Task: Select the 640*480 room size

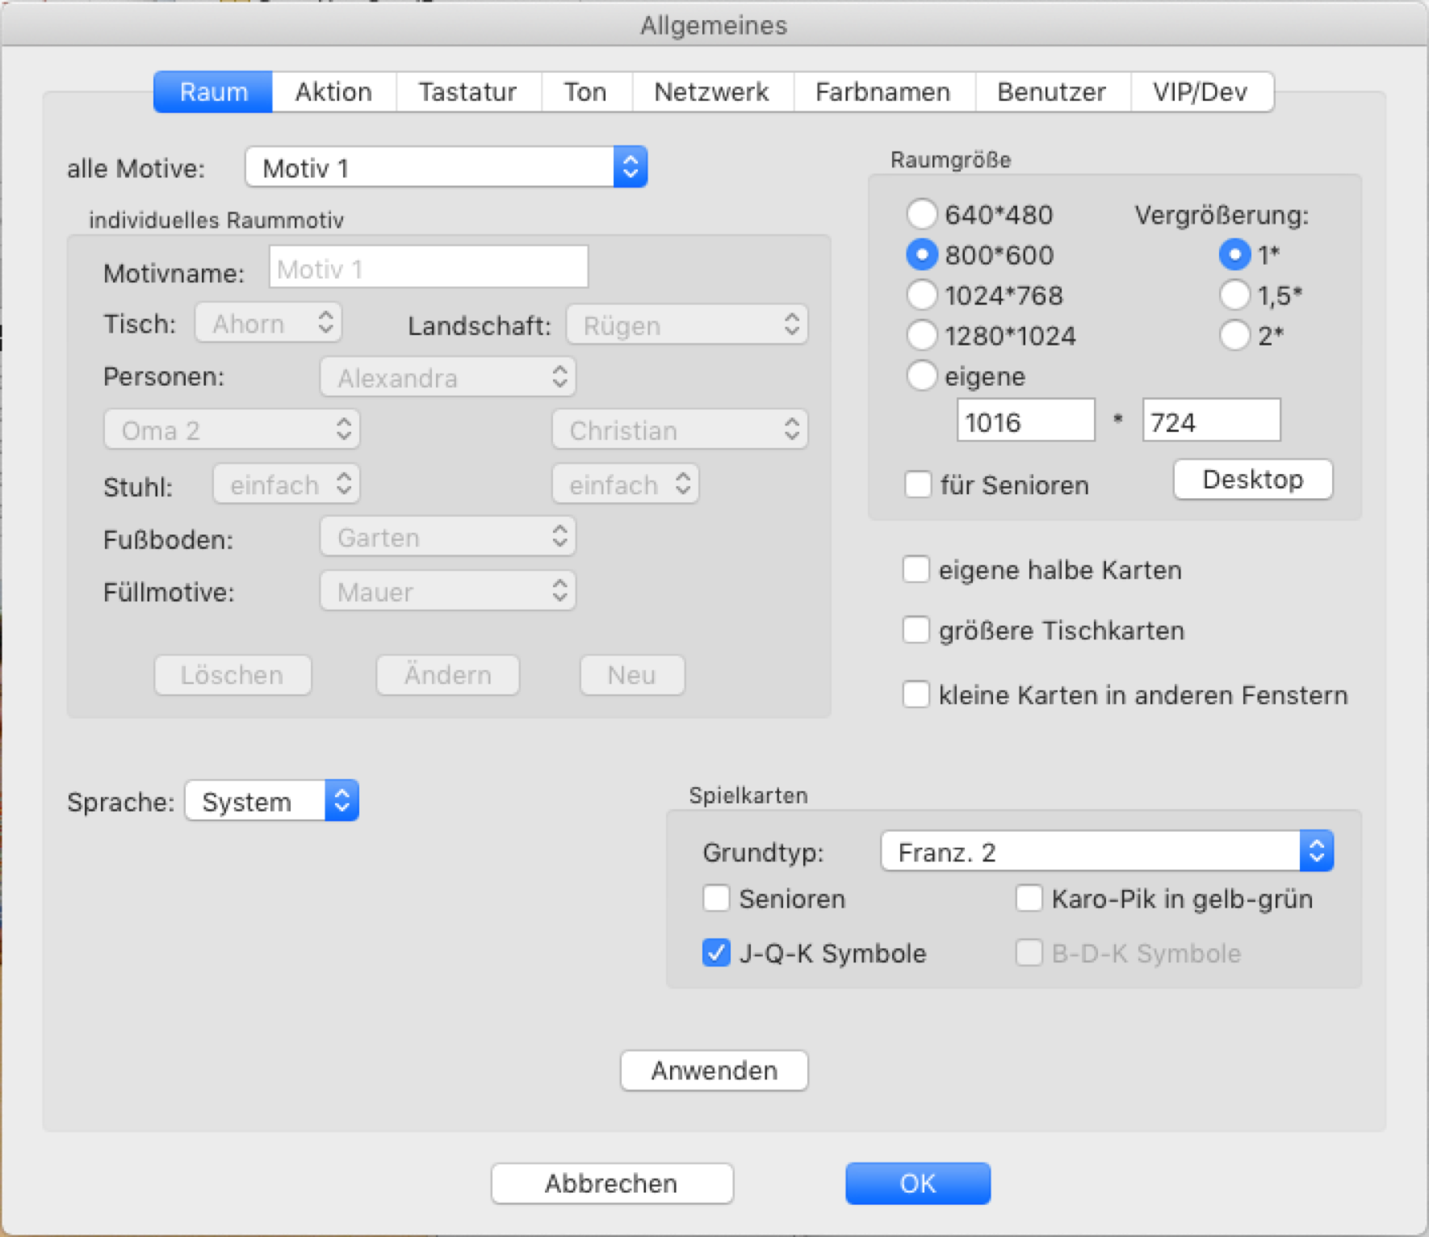Action: (x=921, y=215)
